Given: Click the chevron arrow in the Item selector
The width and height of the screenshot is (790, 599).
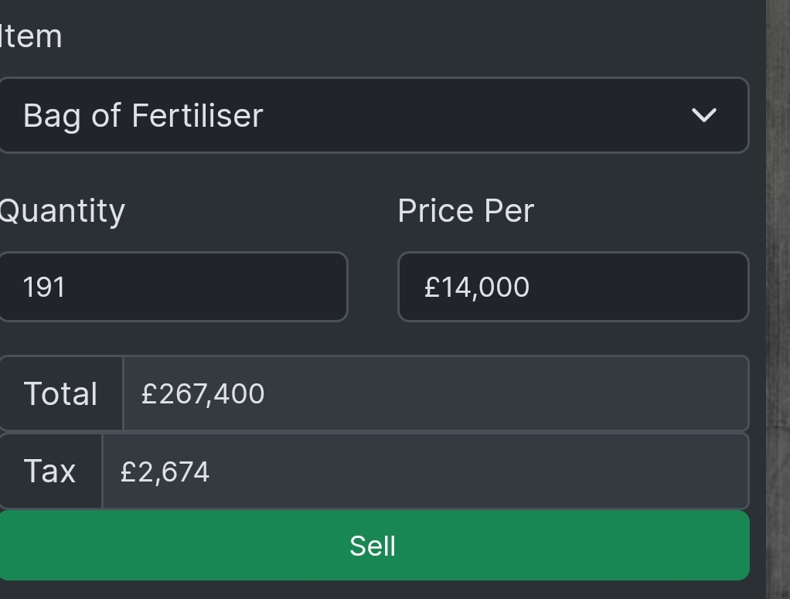Looking at the screenshot, I should (703, 115).
